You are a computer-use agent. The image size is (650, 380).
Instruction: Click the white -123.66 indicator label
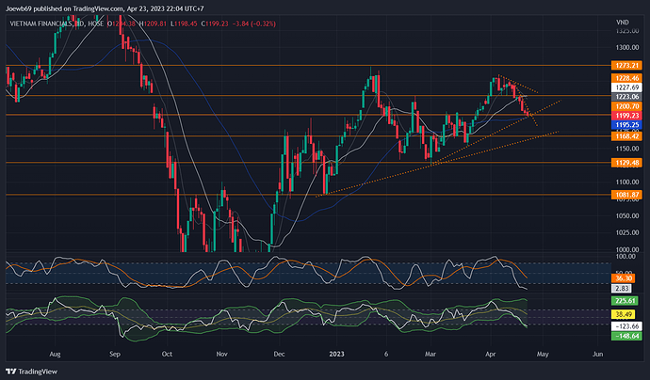click(x=626, y=326)
